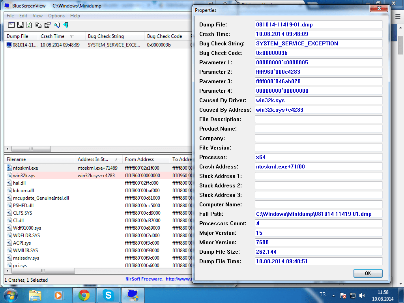Screen dimensions: 404x303
Task: Click the SYSTEM_SERVICE_EXCE... cell in the crash list
Action: pyautogui.click(x=114, y=45)
